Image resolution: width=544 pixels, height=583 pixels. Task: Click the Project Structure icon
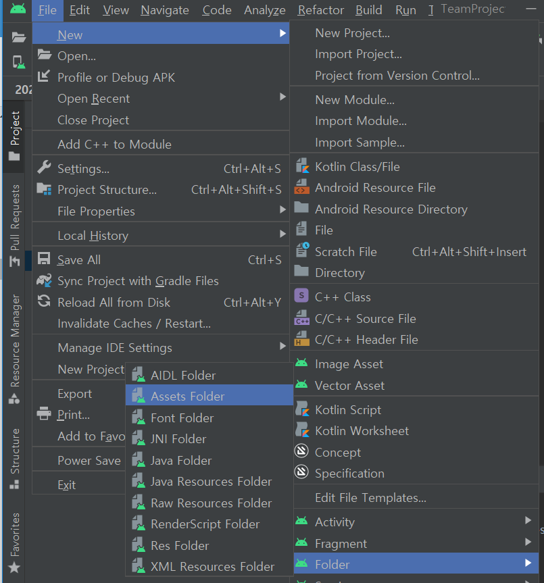44,189
